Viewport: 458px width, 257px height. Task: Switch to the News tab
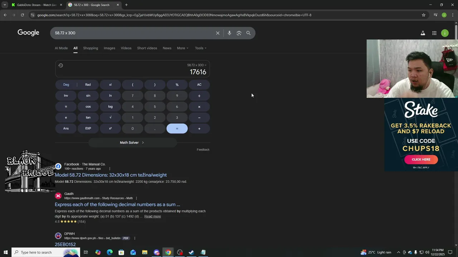coord(167,48)
